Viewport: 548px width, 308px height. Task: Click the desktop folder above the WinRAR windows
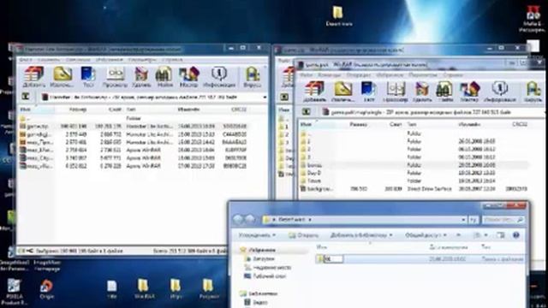[x=338, y=16]
